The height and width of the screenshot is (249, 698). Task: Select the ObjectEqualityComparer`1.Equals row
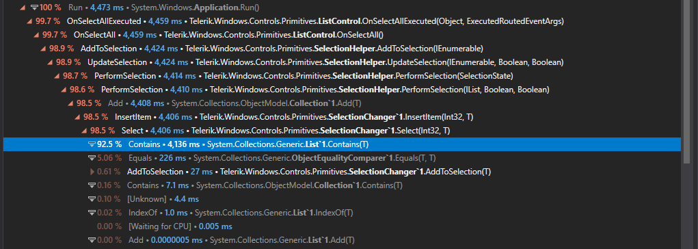(x=342, y=158)
